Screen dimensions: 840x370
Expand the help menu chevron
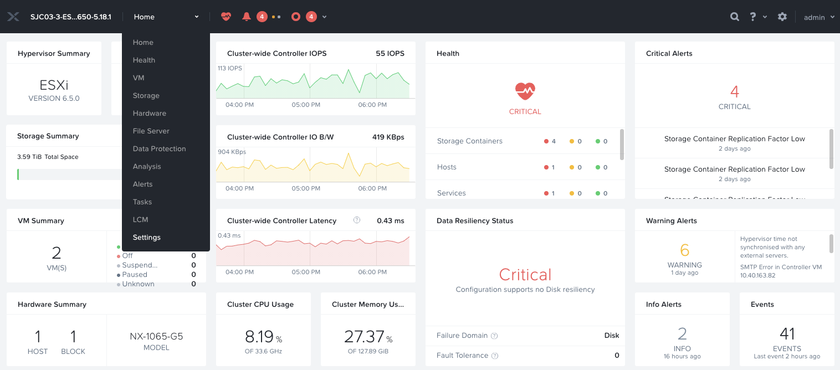[765, 17]
